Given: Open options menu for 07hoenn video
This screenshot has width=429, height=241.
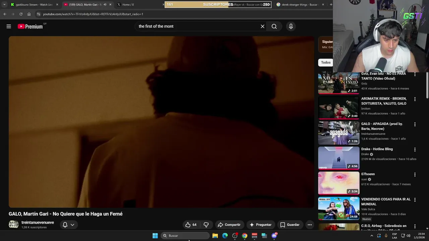Looking at the screenshot, I should click(x=415, y=175).
